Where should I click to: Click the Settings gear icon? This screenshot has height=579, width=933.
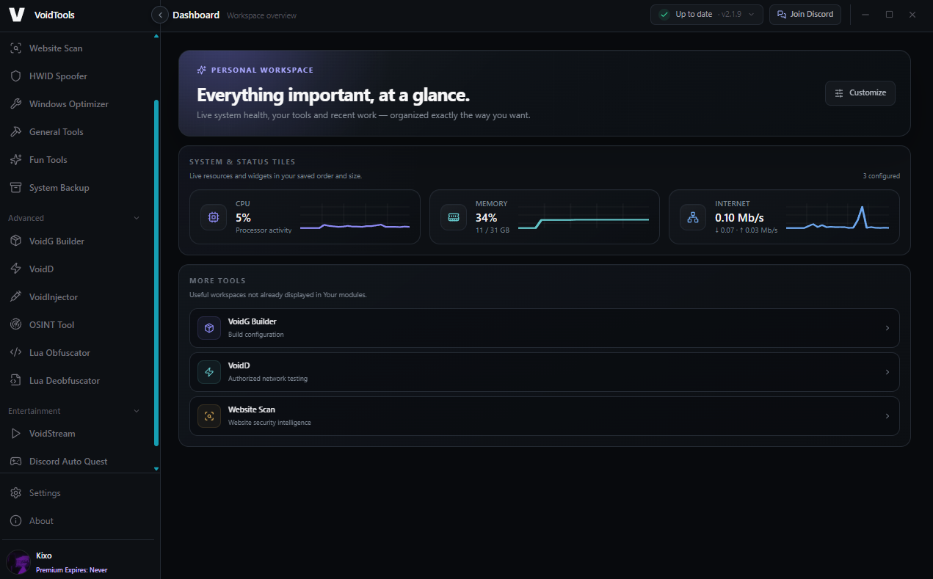[x=15, y=493]
